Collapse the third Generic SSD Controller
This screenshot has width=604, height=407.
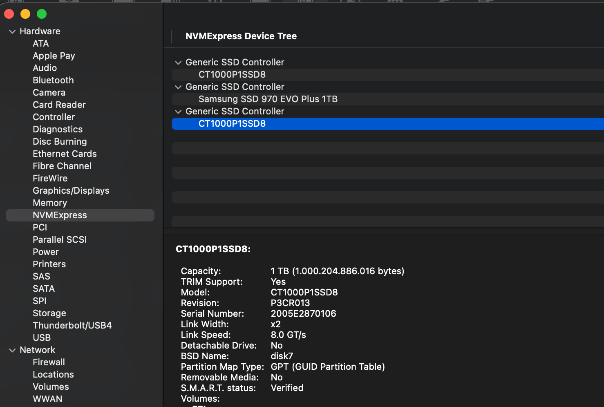click(x=178, y=112)
